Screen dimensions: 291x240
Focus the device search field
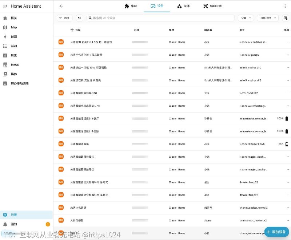[160, 18]
